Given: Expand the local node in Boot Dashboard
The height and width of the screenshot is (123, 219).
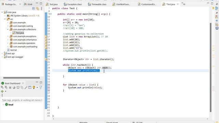Looking at the screenshot, I should coord(3,105).
